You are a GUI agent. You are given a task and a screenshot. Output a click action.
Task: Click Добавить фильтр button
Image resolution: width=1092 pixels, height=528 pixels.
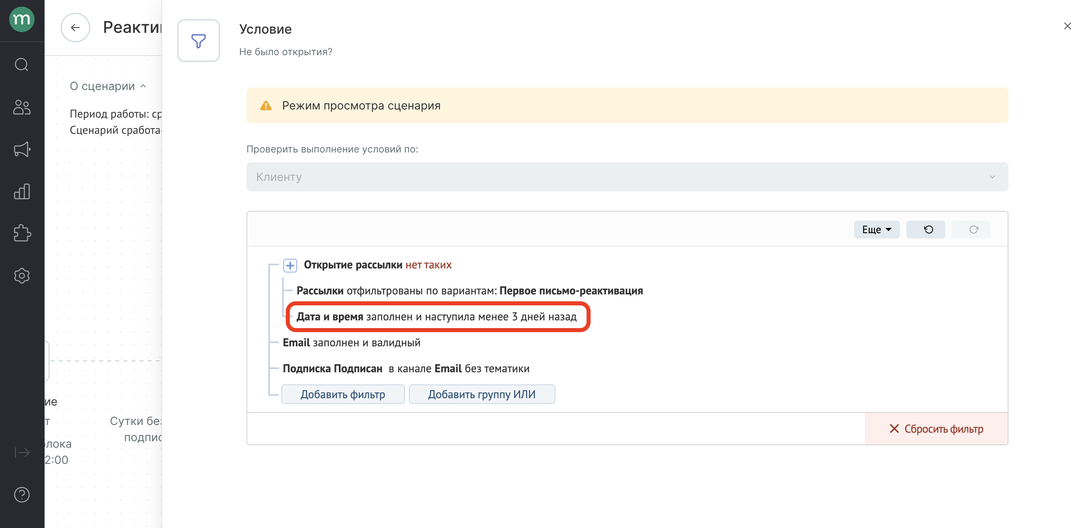click(343, 395)
